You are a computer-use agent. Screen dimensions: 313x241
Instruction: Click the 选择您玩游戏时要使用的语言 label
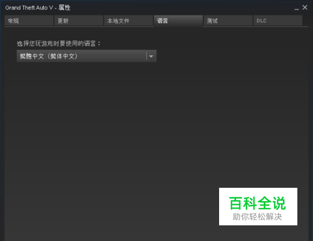click(59, 44)
